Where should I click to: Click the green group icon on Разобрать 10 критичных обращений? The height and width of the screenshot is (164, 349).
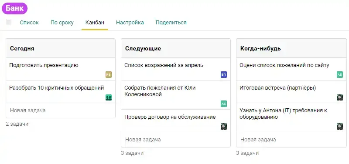[x=109, y=97]
